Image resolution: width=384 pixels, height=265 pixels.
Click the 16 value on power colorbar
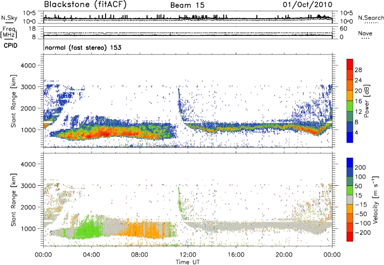coord(358,101)
